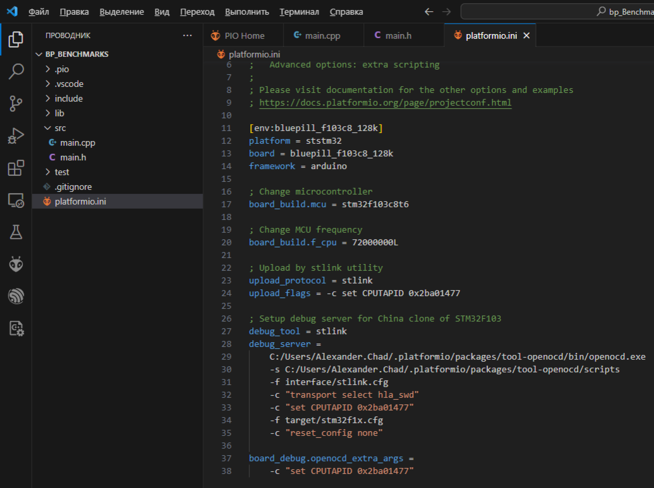Click the target/stm32f1x.cfg text
Screen dimensions: 654x488
(334, 420)
